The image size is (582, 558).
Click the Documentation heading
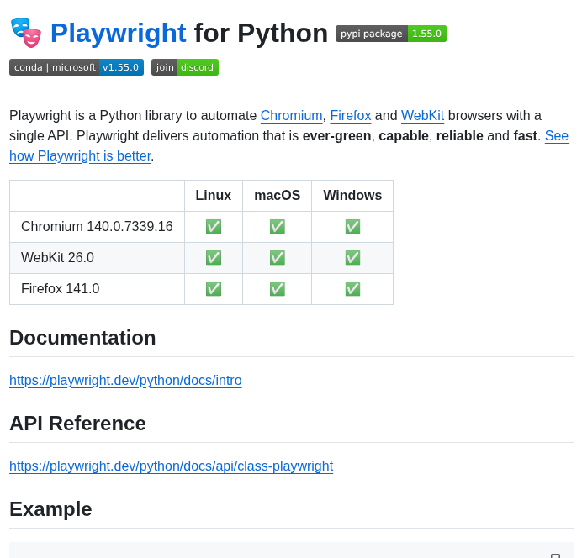82,338
